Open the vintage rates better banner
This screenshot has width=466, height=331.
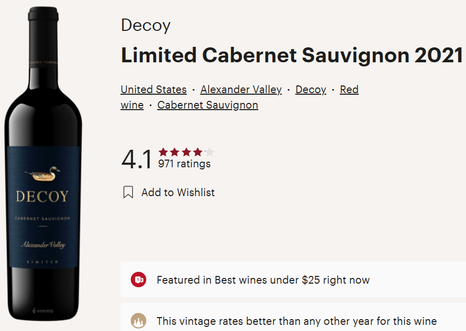tap(297, 321)
